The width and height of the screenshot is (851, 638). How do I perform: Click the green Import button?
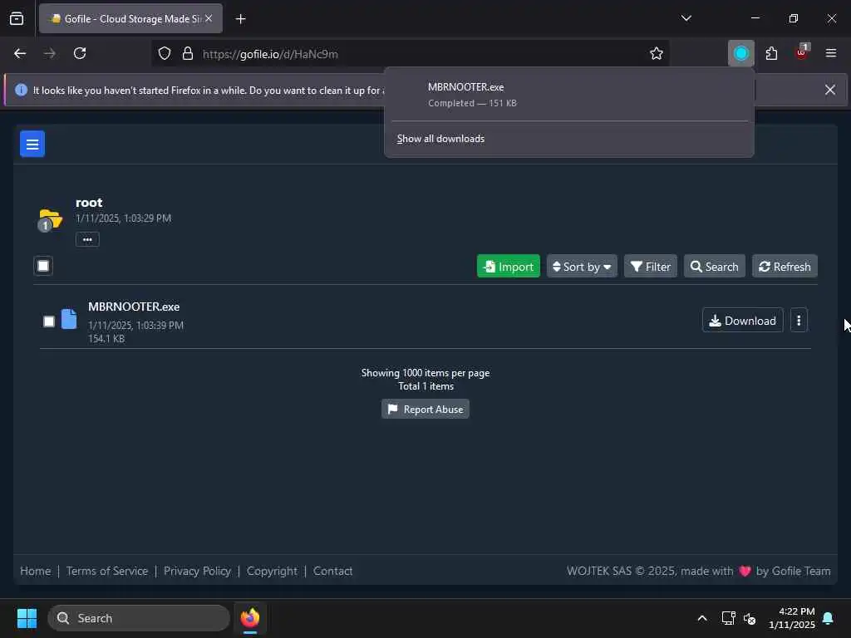tap(508, 267)
